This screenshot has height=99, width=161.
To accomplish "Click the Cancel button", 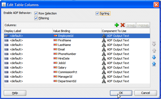I will coord(146,93).
